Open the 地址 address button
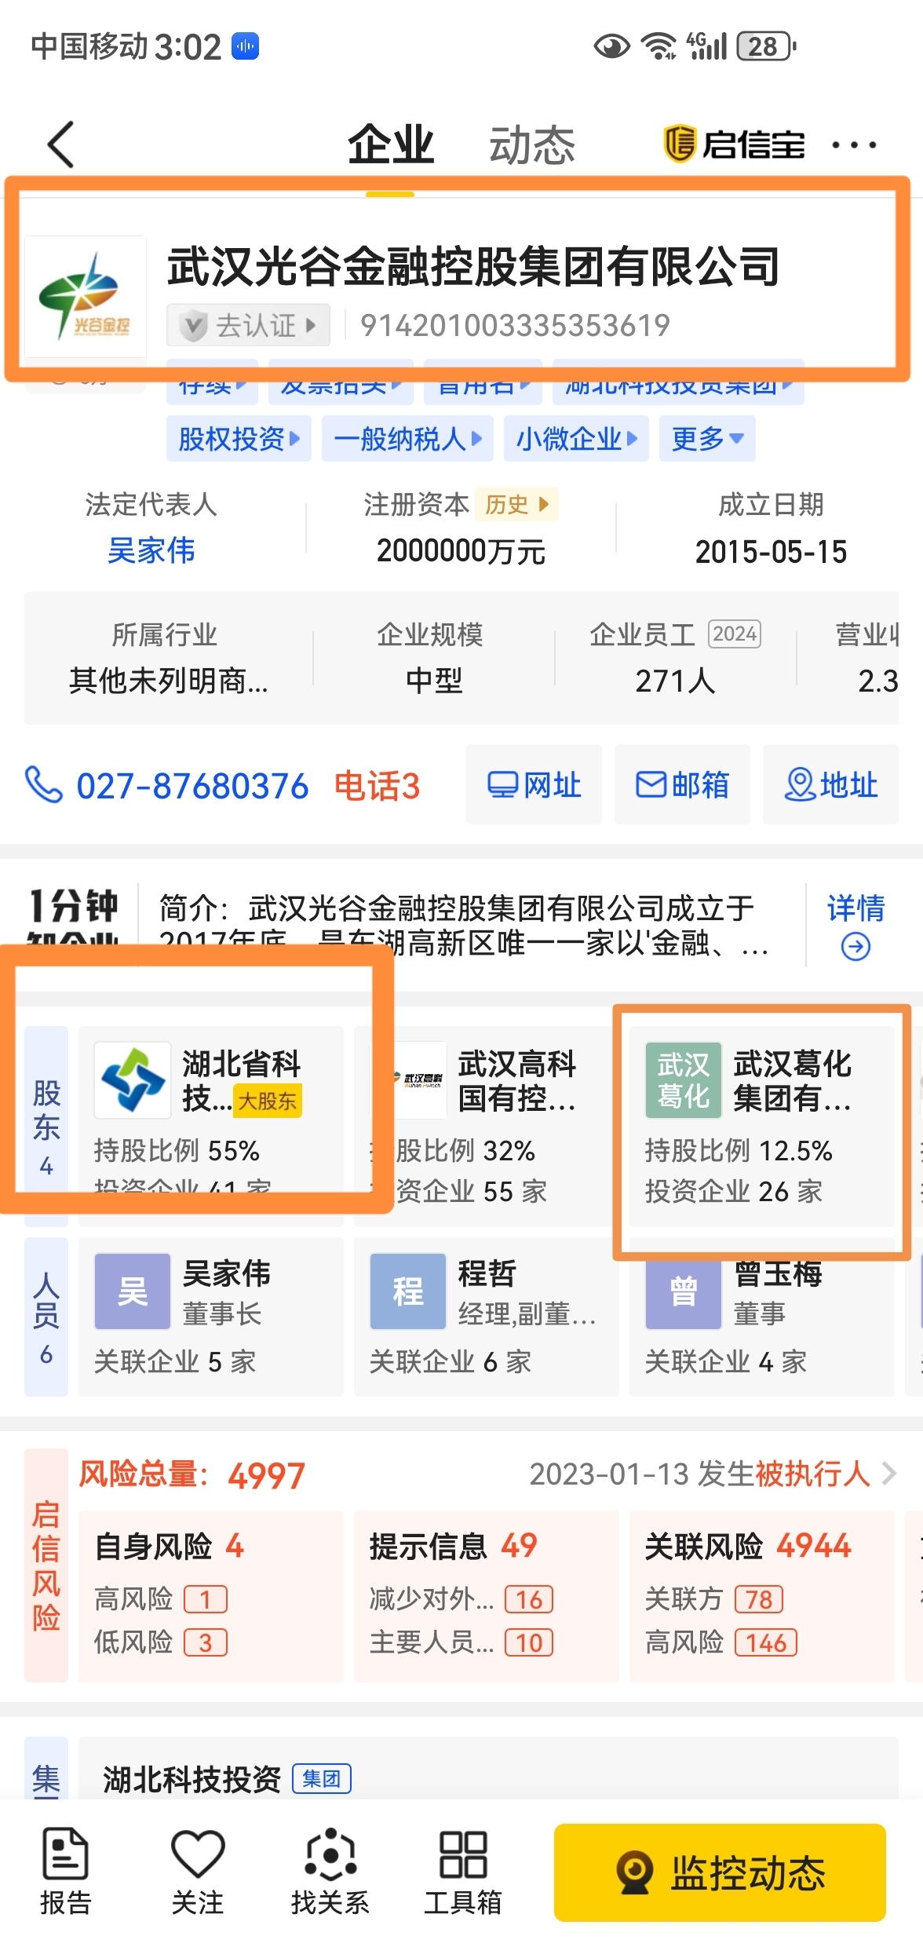Viewport: 923px width, 1947px height. click(830, 784)
